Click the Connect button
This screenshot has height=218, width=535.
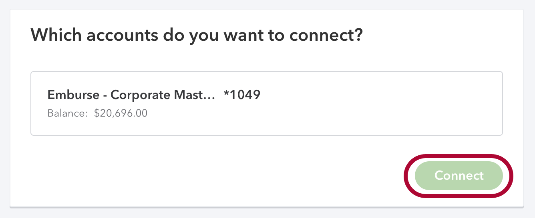[459, 176]
